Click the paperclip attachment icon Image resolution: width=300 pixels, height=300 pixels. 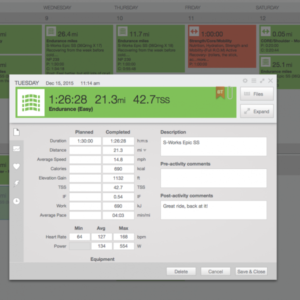point(230,93)
